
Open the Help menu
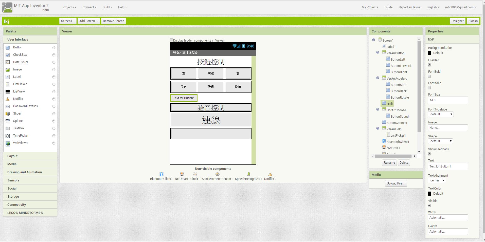pos(122,7)
